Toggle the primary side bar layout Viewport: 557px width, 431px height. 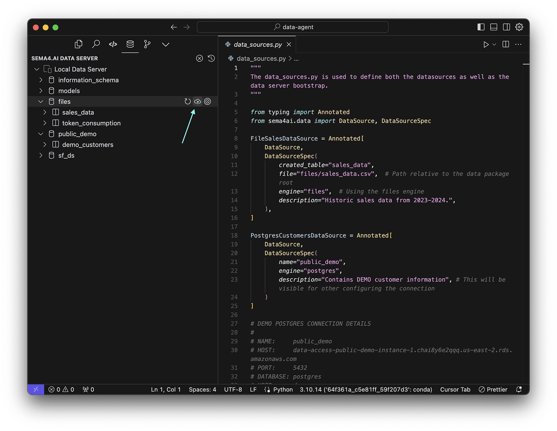(481, 27)
